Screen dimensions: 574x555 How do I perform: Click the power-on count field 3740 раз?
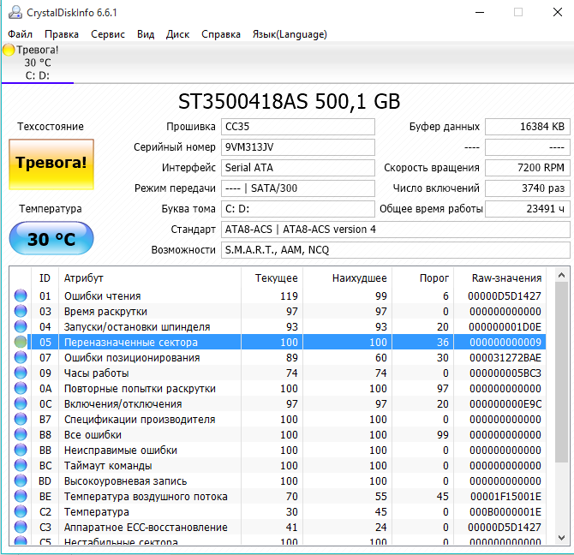[x=528, y=188]
